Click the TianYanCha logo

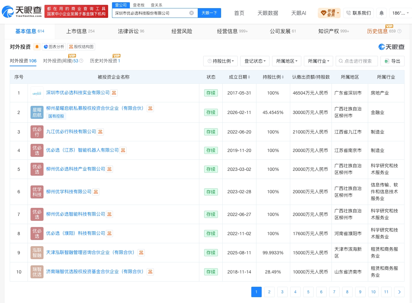point(22,12)
